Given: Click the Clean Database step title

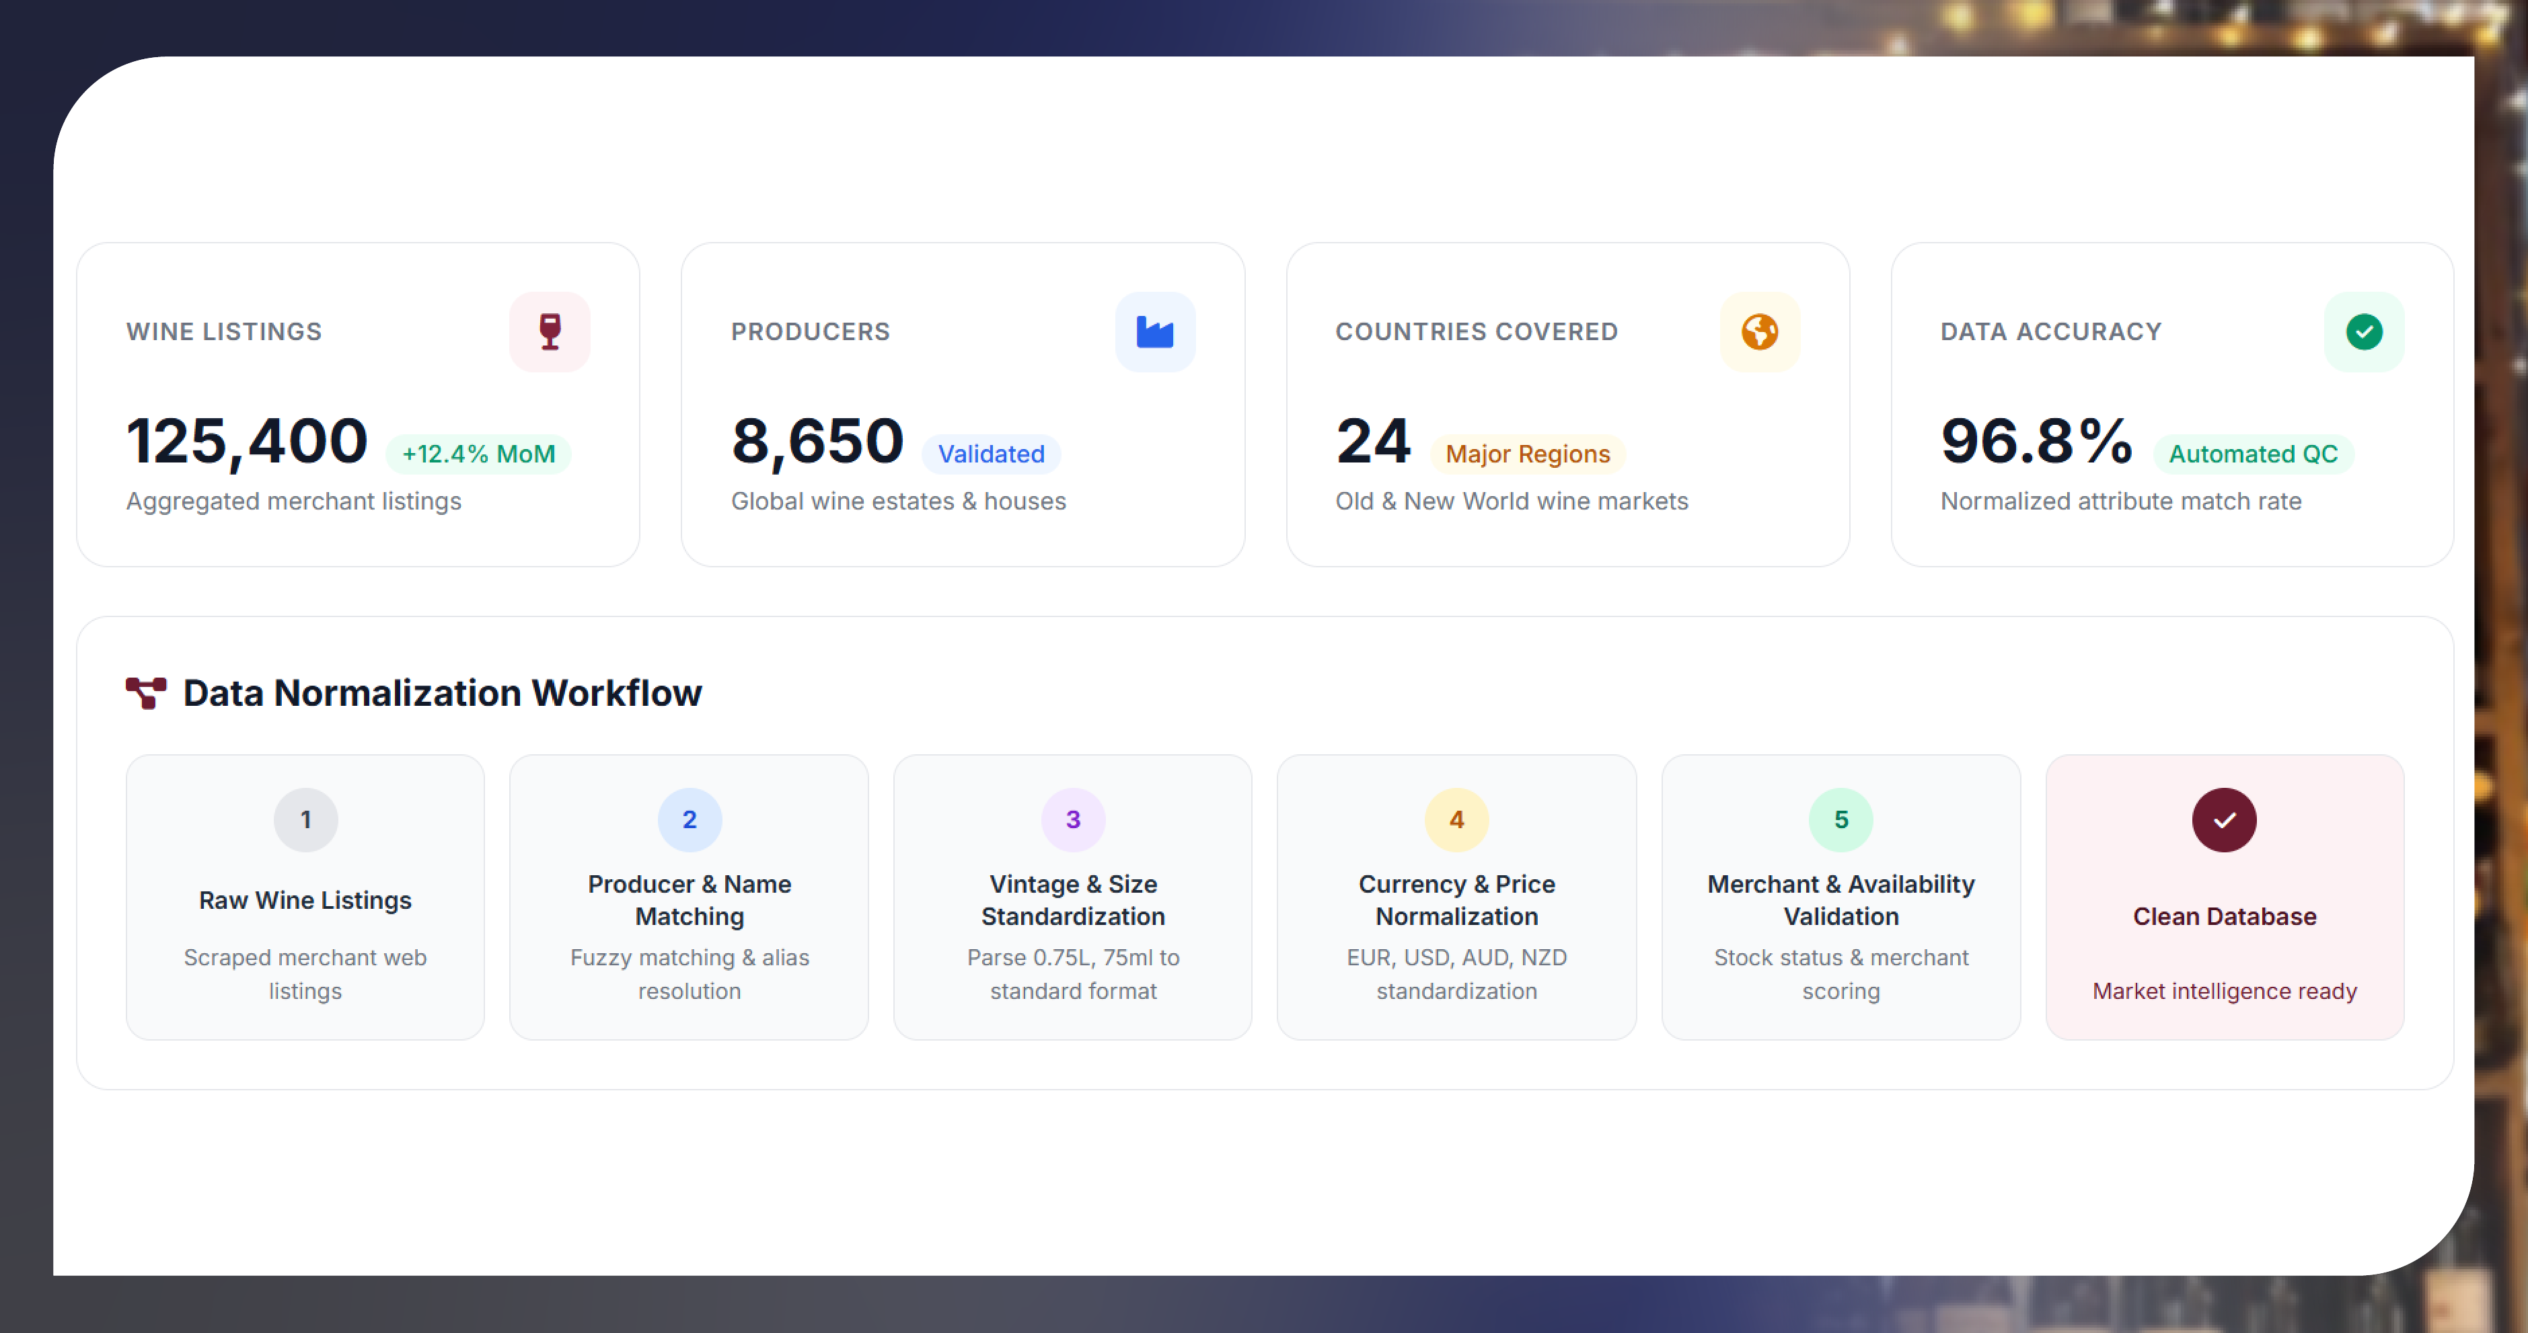Looking at the screenshot, I should pyautogui.click(x=2224, y=916).
